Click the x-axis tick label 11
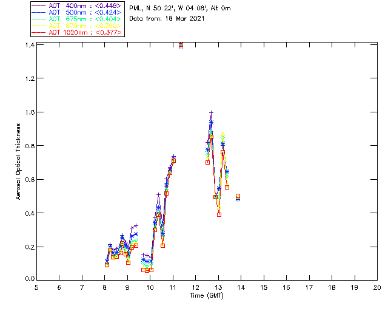The height and width of the screenshot is (311, 388). 173,287
